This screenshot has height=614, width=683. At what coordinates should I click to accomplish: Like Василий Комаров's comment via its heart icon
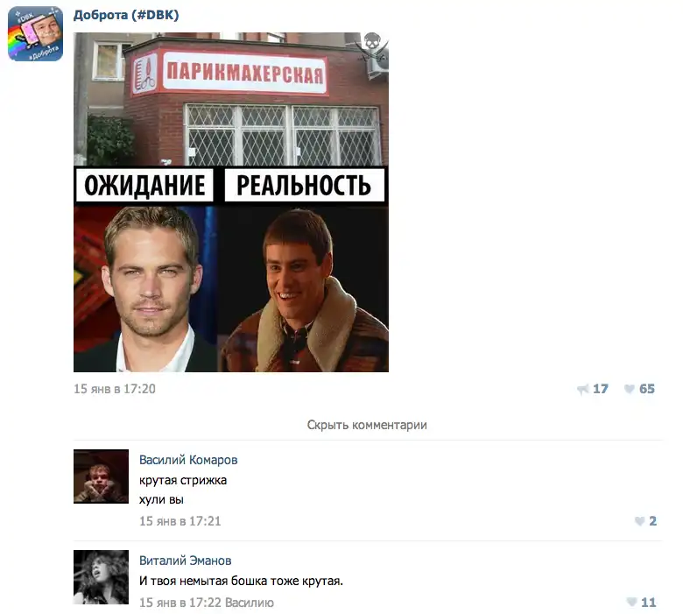(x=639, y=521)
